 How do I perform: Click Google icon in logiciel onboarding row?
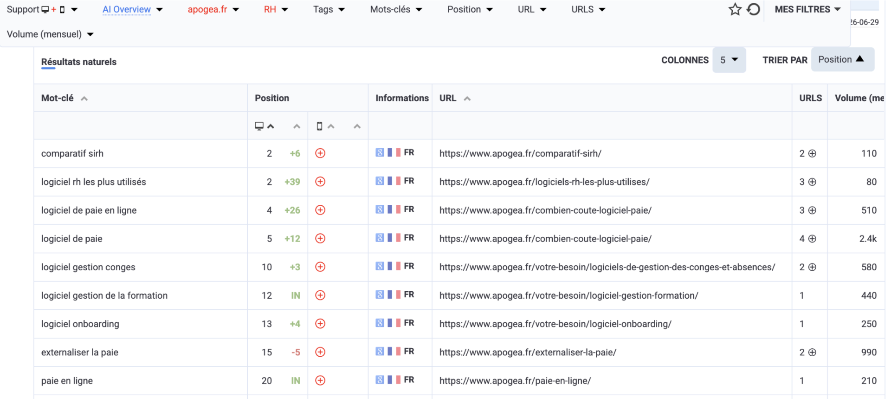(380, 323)
